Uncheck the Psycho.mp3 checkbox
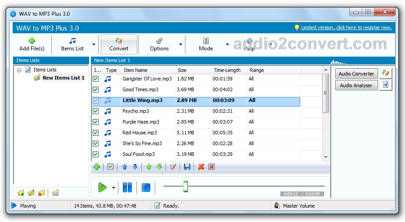Viewport: 405px width, 222px height. [x=96, y=111]
